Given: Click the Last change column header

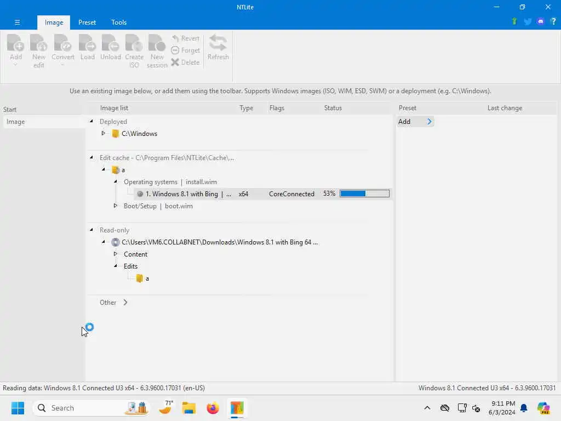Looking at the screenshot, I should point(505,108).
